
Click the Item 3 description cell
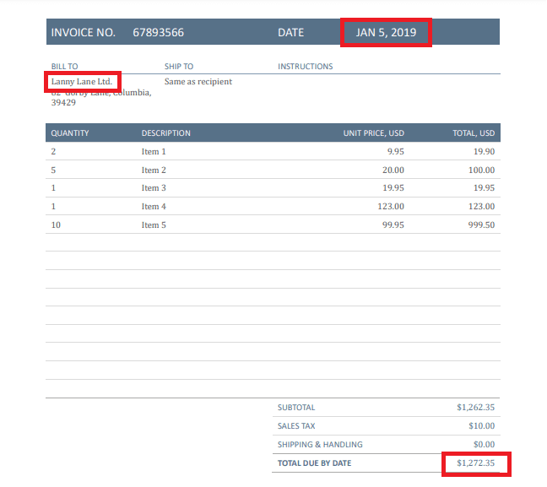[x=154, y=188]
